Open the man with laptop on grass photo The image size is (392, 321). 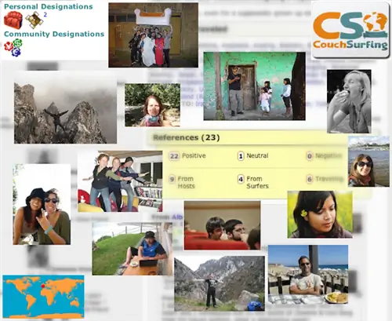tap(132, 249)
